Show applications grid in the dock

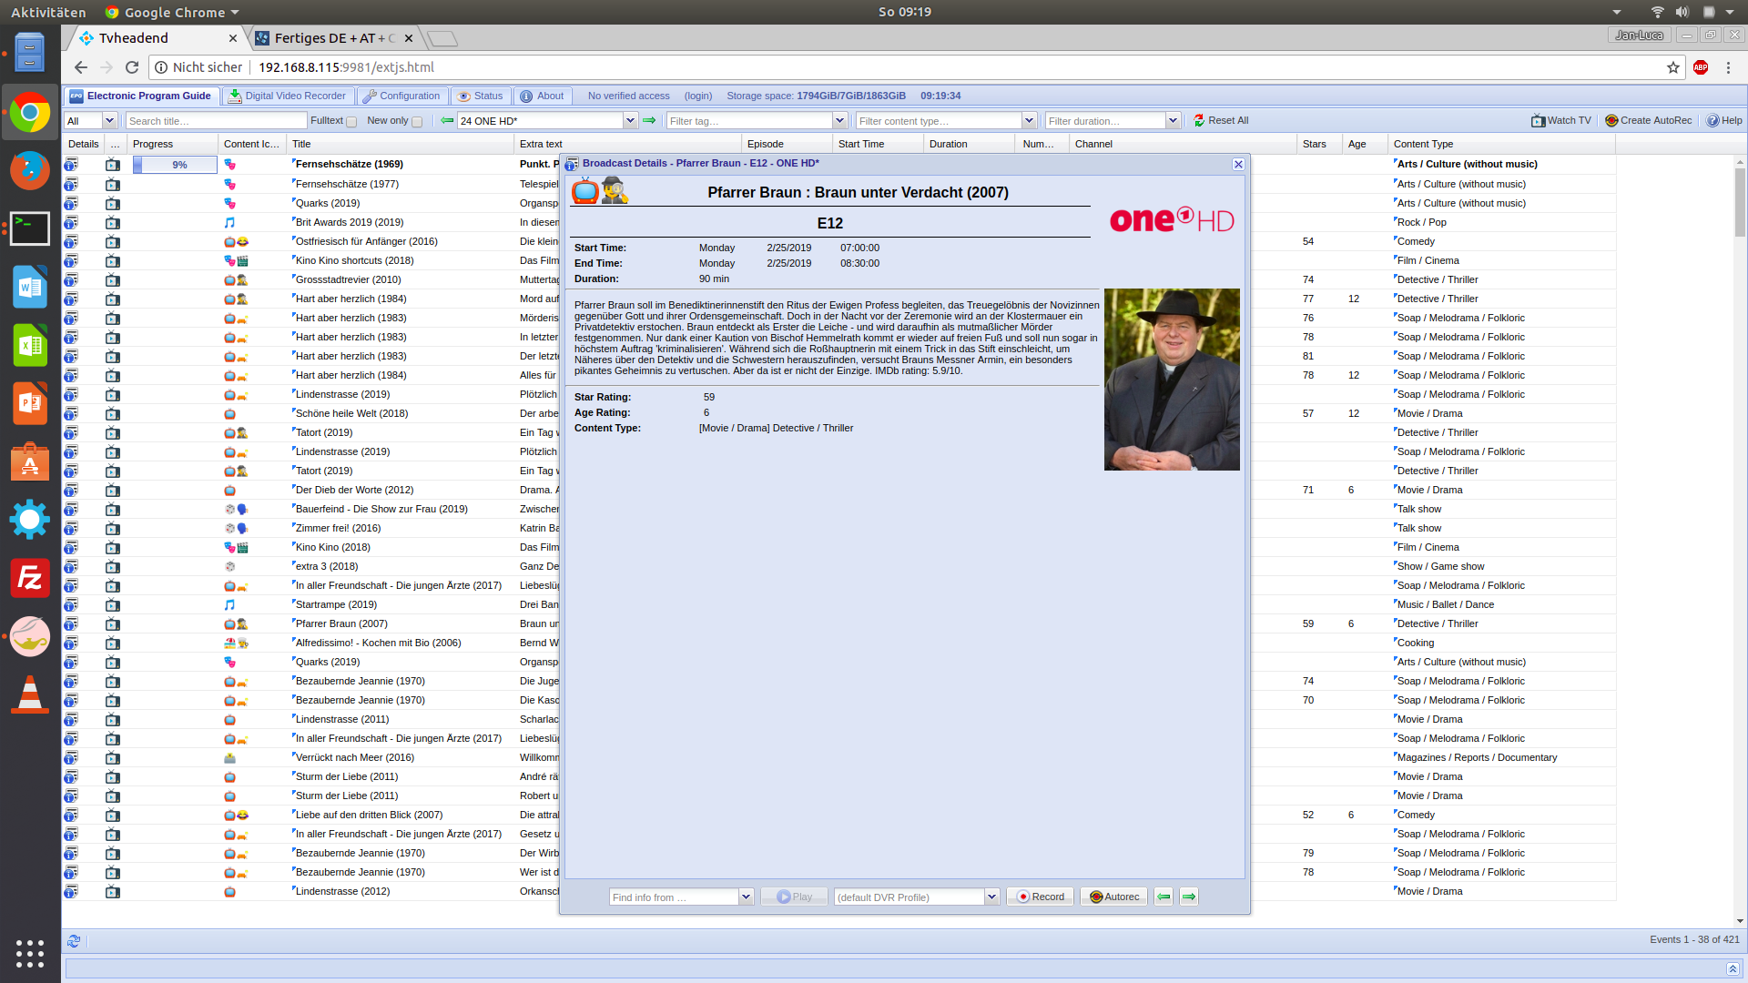[x=30, y=953]
